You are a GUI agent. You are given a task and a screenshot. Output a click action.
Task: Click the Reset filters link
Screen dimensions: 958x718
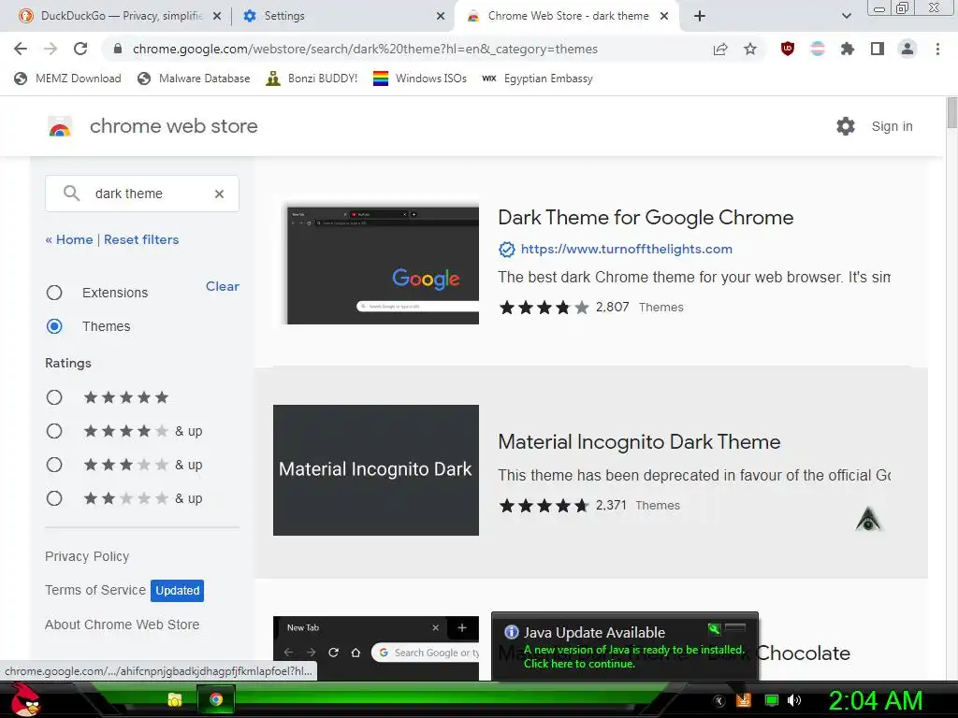(x=141, y=240)
